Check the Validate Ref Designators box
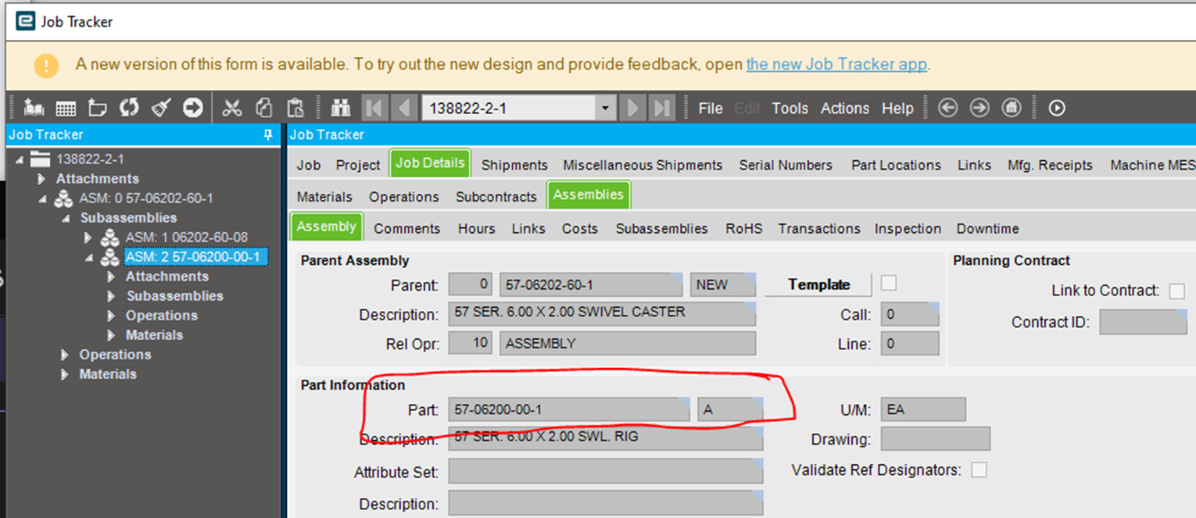 [x=979, y=469]
